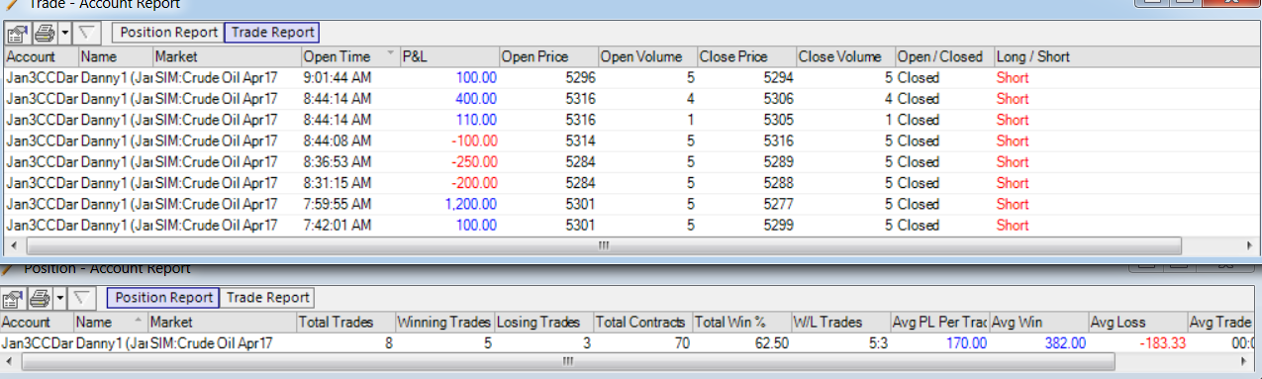Click W/L Trades value 5:3
This screenshot has width=1262, height=379.
tap(879, 343)
